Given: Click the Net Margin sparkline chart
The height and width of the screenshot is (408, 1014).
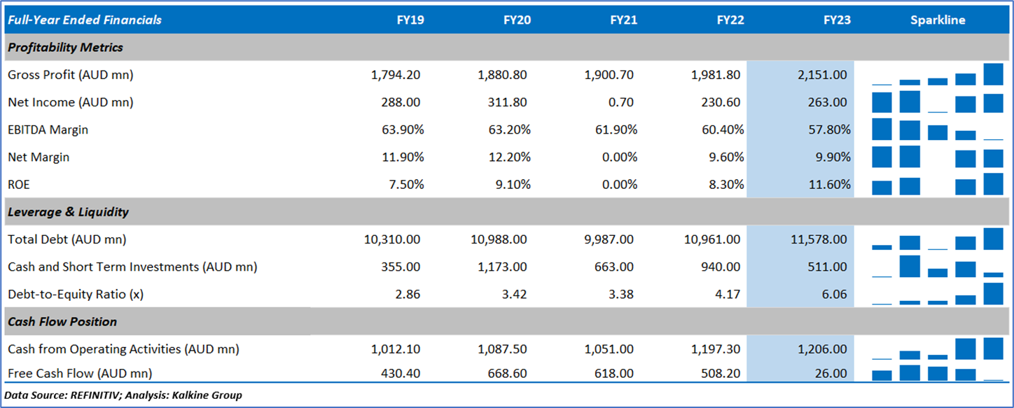Looking at the screenshot, I should tap(937, 157).
